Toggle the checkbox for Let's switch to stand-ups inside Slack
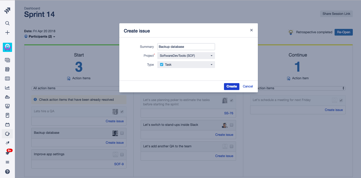361x178 pixels. point(231,125)
